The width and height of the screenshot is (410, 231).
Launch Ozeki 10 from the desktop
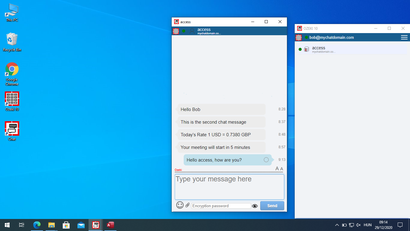pos(12,99)
